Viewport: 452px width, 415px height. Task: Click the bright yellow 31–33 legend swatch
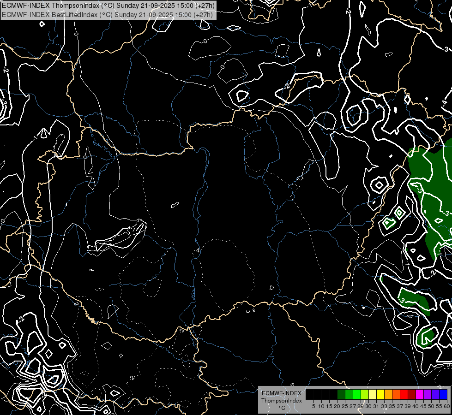click(x=380, y=394)
